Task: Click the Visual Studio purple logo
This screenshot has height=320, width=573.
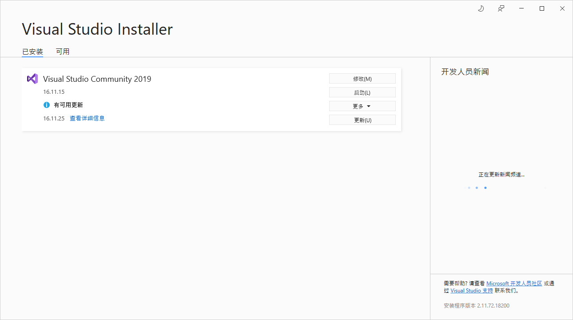Action: [x=32, y=79]
